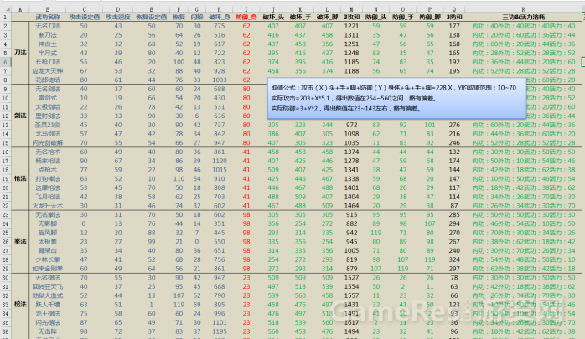585x339 pixels.
Task: Select row 36 header
Action: pos(6,331)
